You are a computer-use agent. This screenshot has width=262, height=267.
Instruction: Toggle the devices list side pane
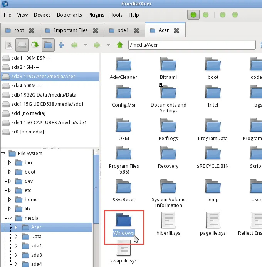click(x=22, y=45)
